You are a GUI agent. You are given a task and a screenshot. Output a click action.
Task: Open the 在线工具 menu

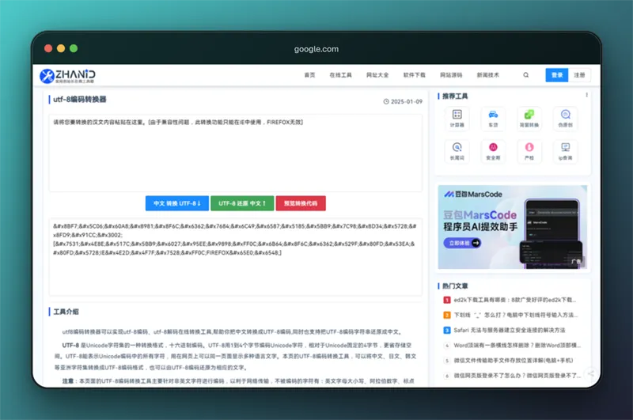point(340,75)
